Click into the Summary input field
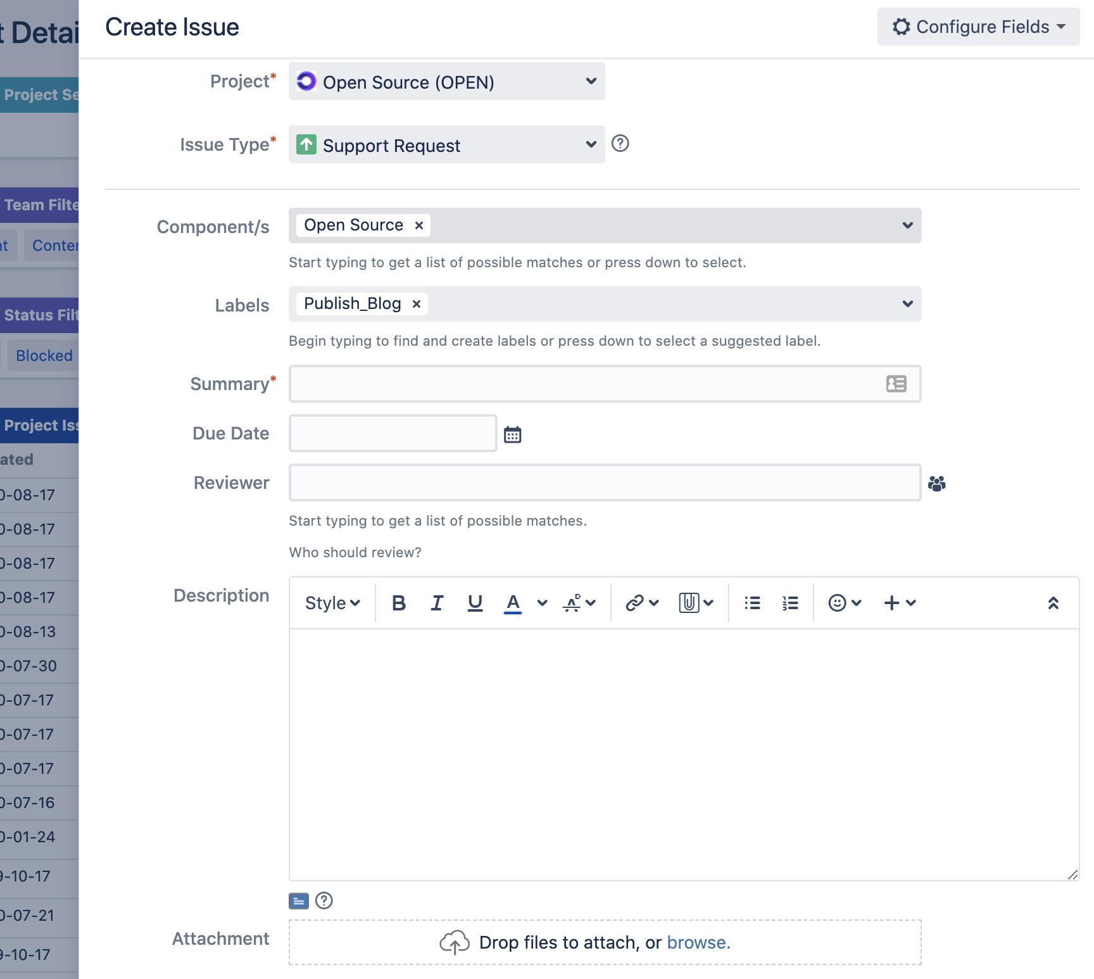 605,384
